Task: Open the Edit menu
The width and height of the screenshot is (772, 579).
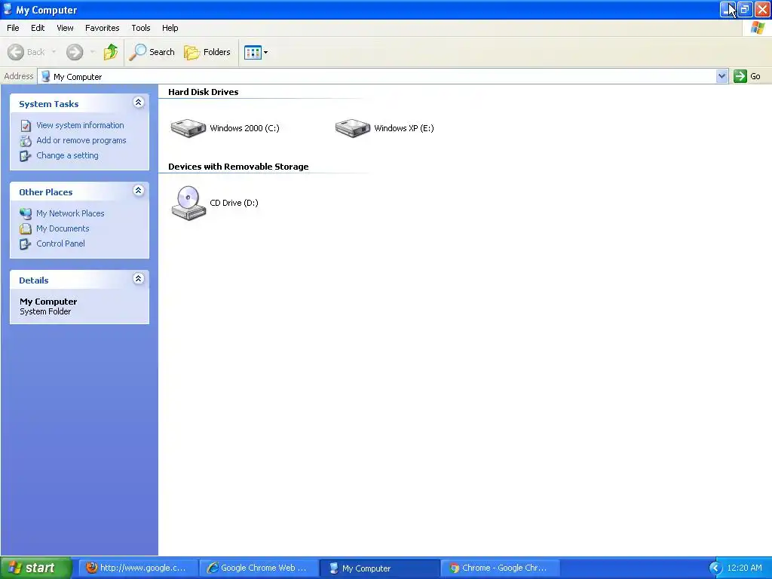Action: pos(38,28)
